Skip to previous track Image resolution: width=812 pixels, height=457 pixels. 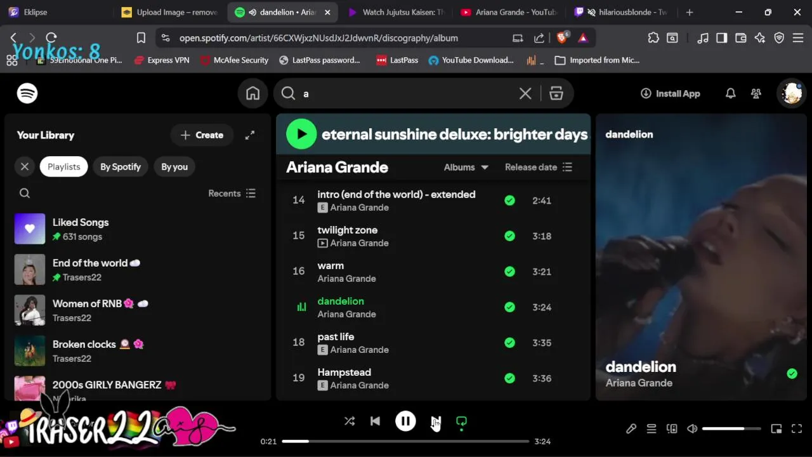375,421
